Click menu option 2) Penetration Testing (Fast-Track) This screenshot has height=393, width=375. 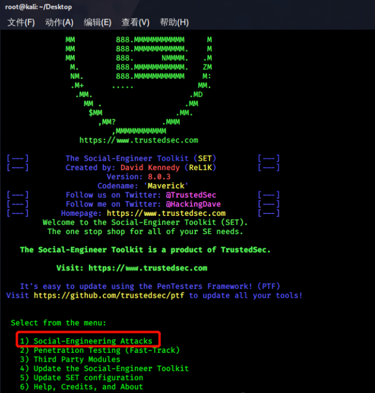point(100,350)
